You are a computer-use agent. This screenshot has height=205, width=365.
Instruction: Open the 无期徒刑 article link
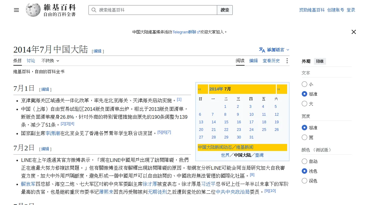click(157, 192)
